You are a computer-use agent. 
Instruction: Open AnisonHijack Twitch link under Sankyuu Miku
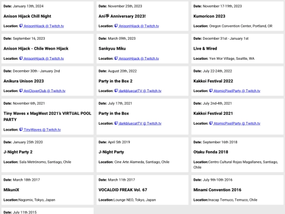(137, 59)
